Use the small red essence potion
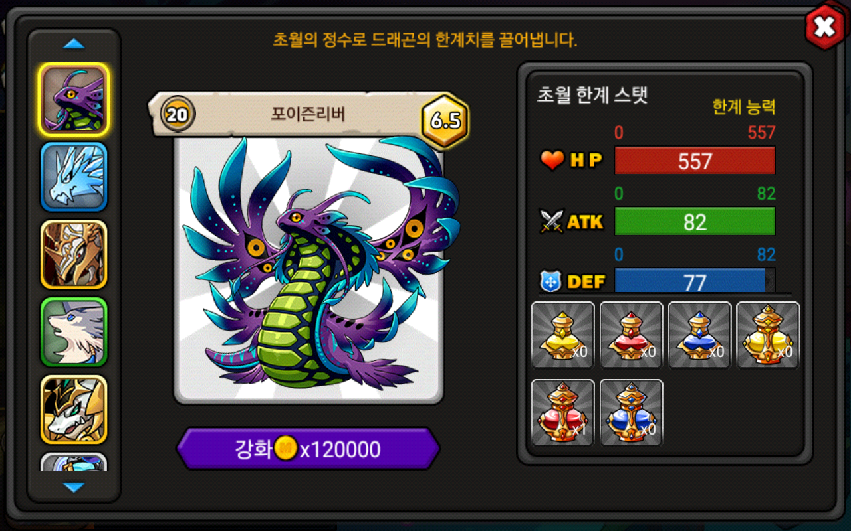 click(632, 335)
